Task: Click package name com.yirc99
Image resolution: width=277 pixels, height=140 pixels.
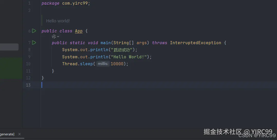Action: [x=75, y=3]
